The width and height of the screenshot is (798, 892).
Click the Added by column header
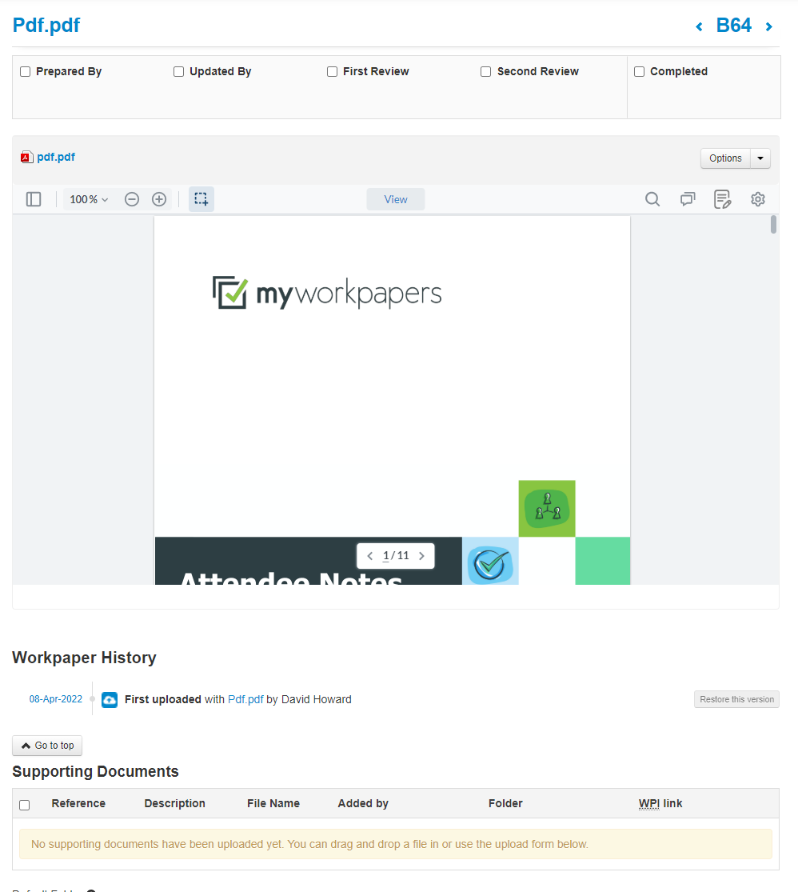pos(363,803)
